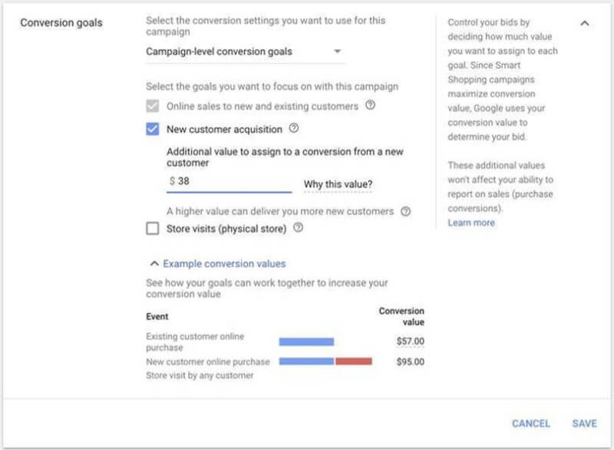Enable Store visits (physical store) checkbox

click(152, 228)
